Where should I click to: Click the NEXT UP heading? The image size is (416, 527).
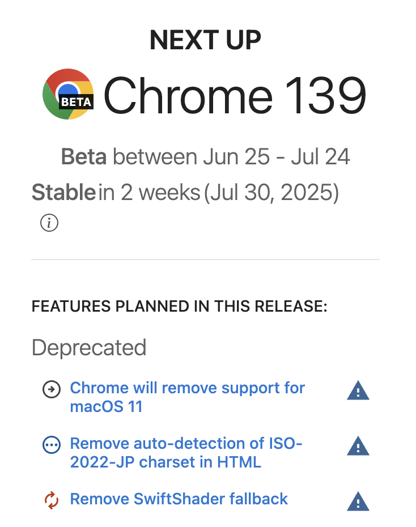205,40
